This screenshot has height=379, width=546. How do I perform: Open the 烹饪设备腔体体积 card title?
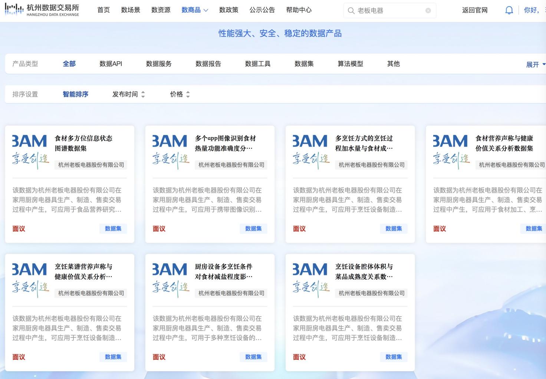tap(364, 271)
